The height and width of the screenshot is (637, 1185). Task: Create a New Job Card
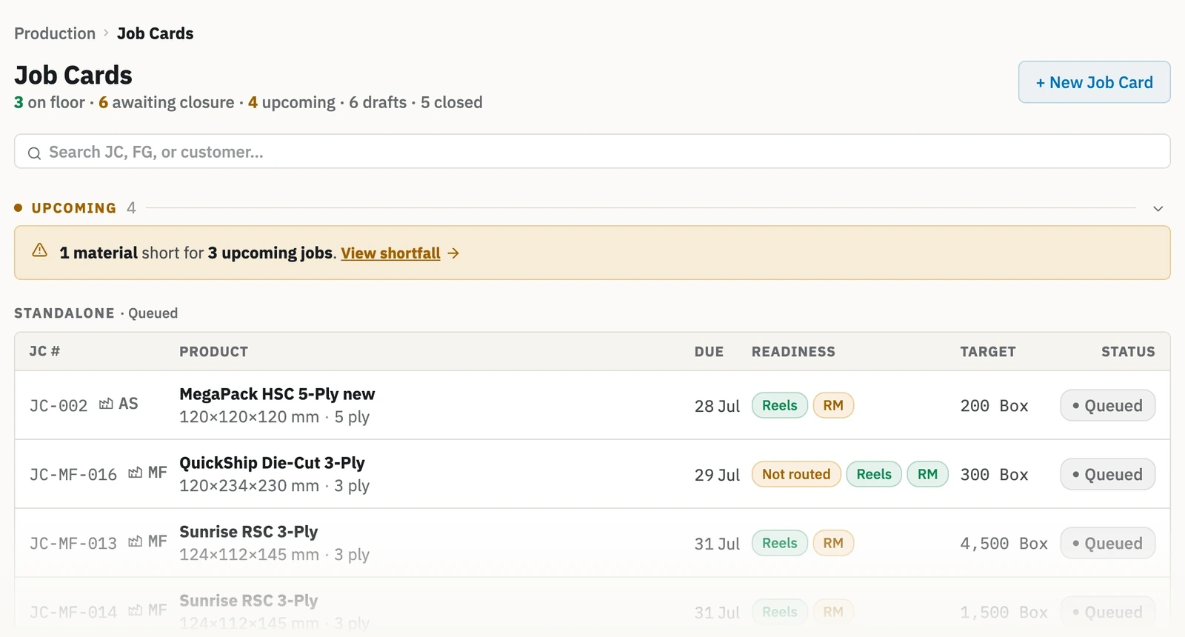coord(1094,82)
